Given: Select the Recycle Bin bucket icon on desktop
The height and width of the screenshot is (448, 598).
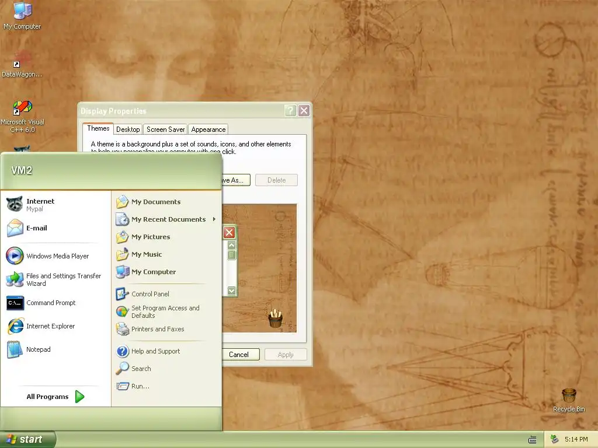Looking at the screenshot, I should click(569, 395).
